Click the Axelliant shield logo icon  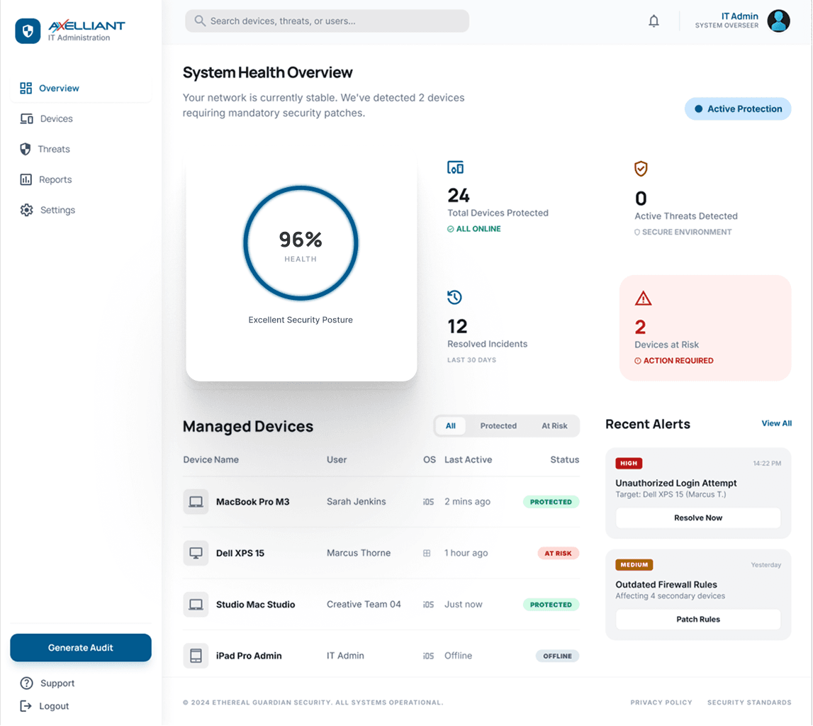pyautogui.click(x=28, y=31)
